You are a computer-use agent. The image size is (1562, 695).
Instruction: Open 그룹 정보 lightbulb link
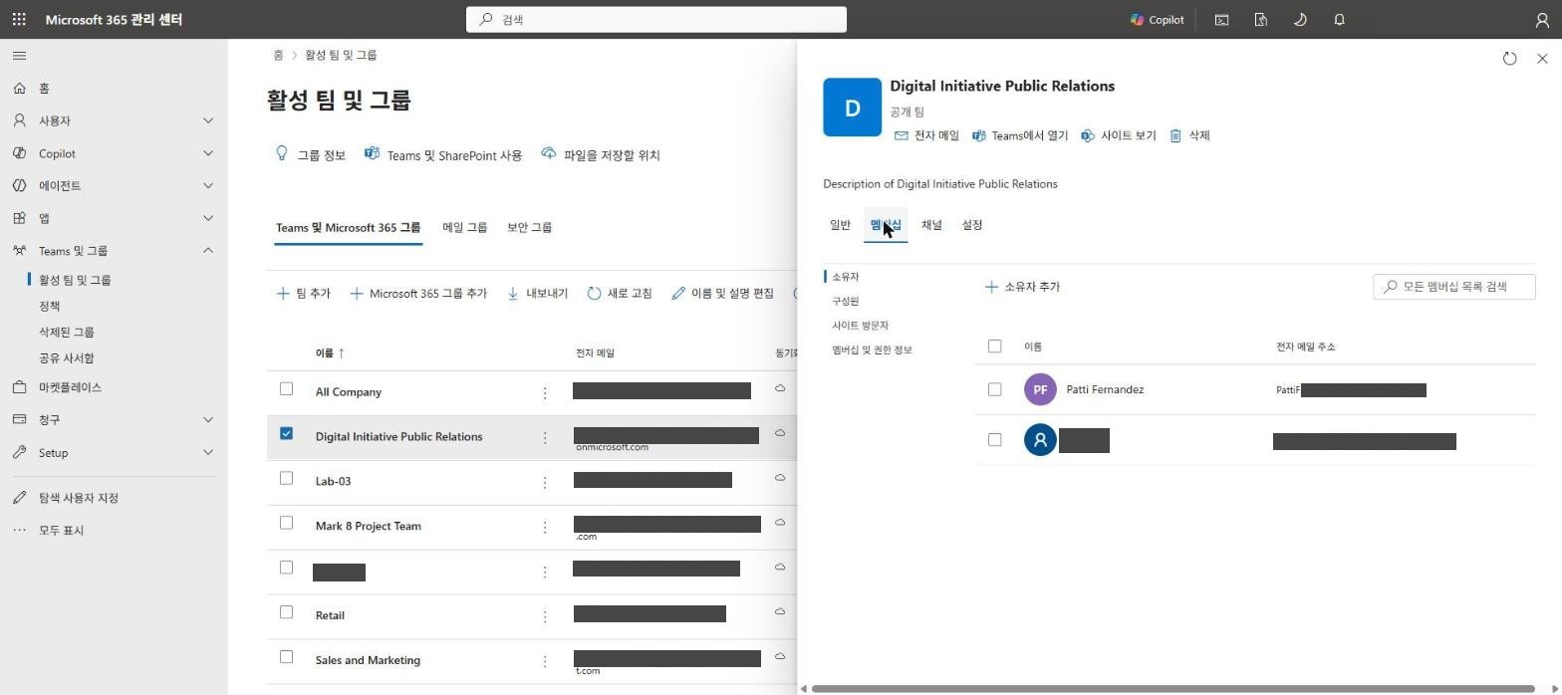pos(310,154)
